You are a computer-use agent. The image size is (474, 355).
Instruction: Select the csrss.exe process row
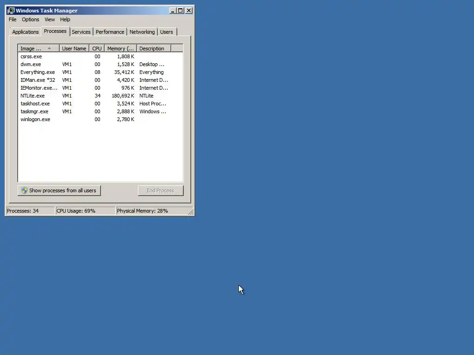[x=100, y=56]
